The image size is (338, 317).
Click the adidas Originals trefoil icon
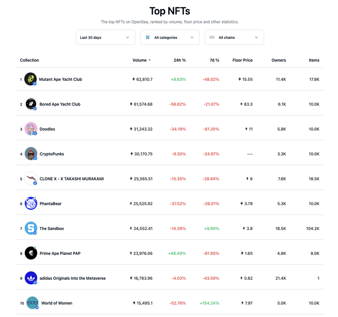pos(31,278)
